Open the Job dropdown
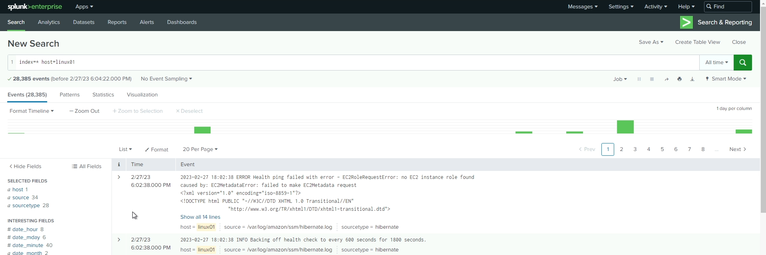Viewport: 766px width, 255px height. [x=620, y=79]
